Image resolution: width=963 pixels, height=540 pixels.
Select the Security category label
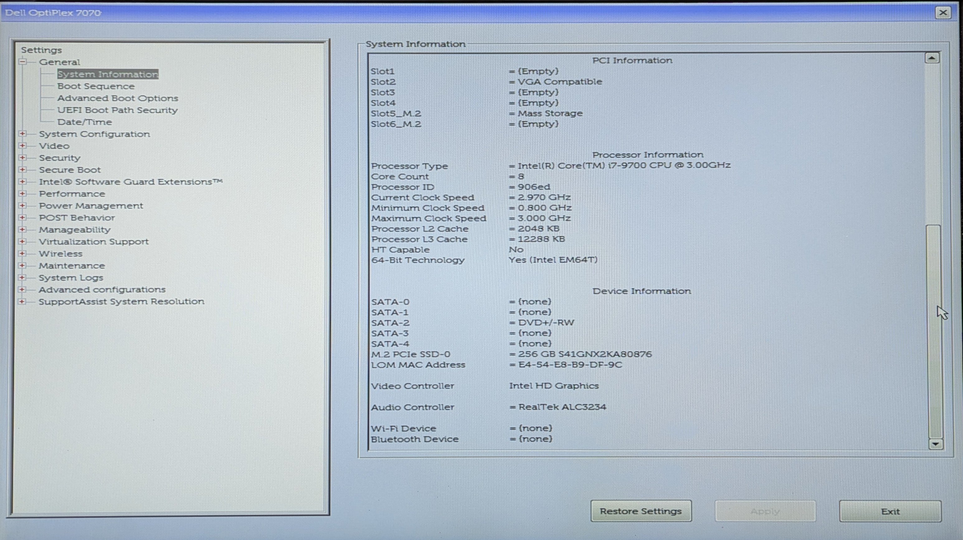coord(59,158)
